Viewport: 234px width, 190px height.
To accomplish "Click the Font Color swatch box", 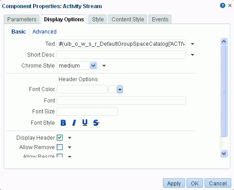I will tap(112, 89).
